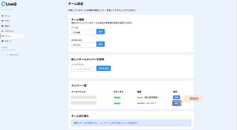The image size is (237, 130).
Task: Click the ステータス column header
Action: (x=118, y=92)
